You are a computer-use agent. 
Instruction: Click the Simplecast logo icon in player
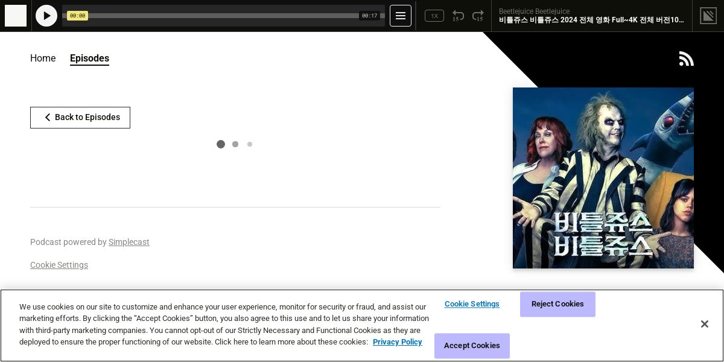[x=708, y=16]
